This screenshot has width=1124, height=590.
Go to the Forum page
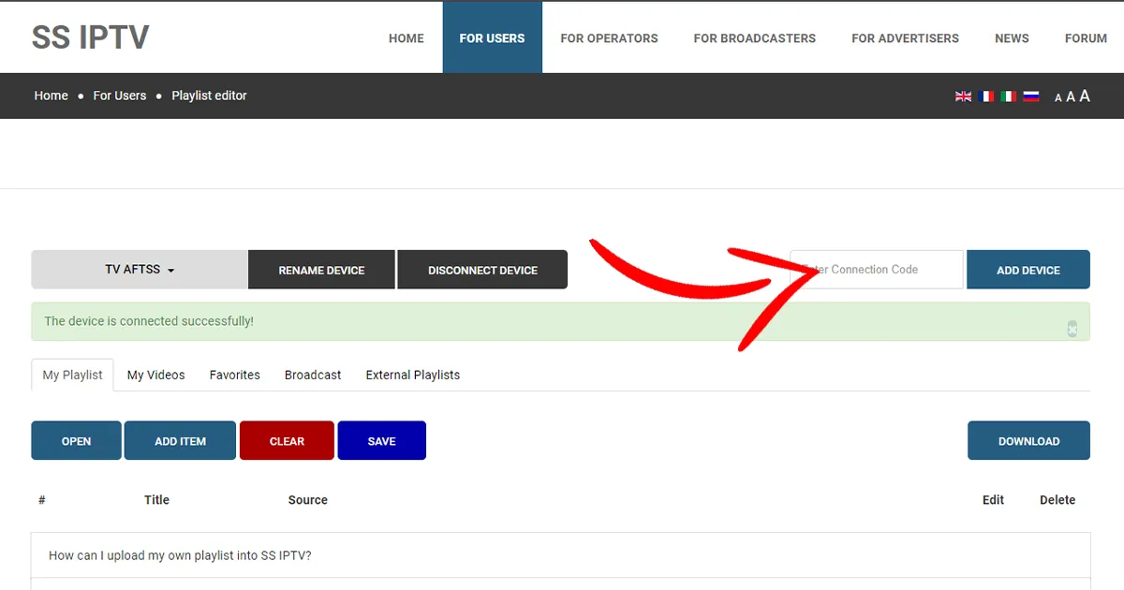pyautogui.click(x=1086, y=38)
